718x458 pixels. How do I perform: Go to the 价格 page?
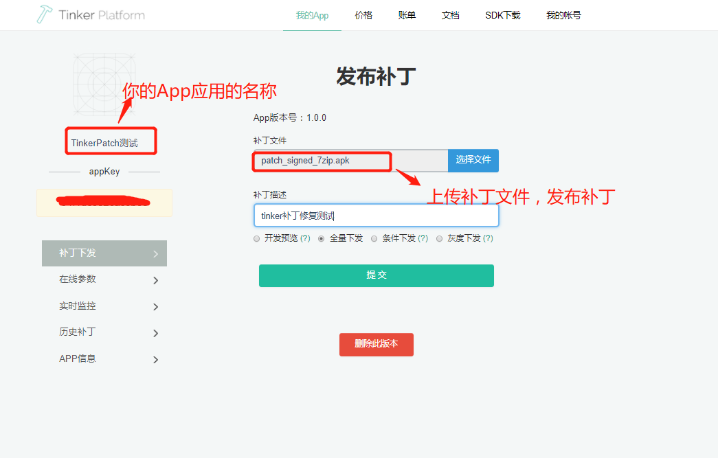pos(363,15)
